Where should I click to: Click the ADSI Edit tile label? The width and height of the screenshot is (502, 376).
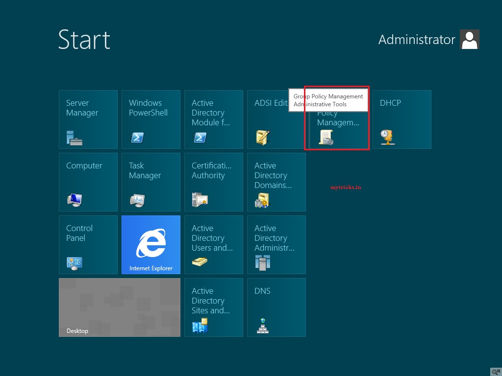tap(271, 103)
